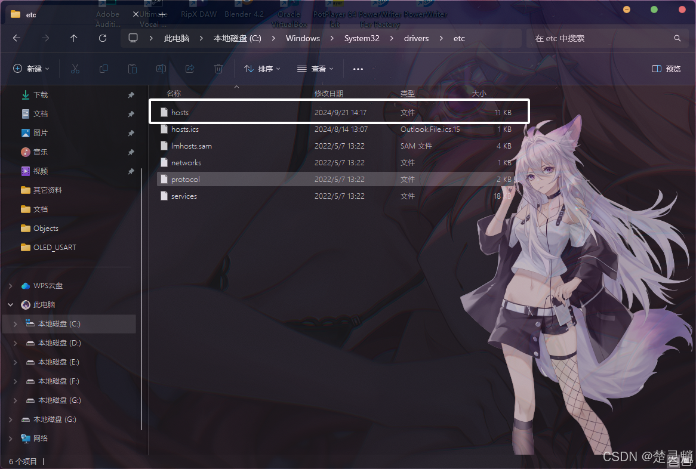Image resolution: width=696 pixels, height=469 pixels.
Task: Select the hosts file name
Action: coord(180,113)
